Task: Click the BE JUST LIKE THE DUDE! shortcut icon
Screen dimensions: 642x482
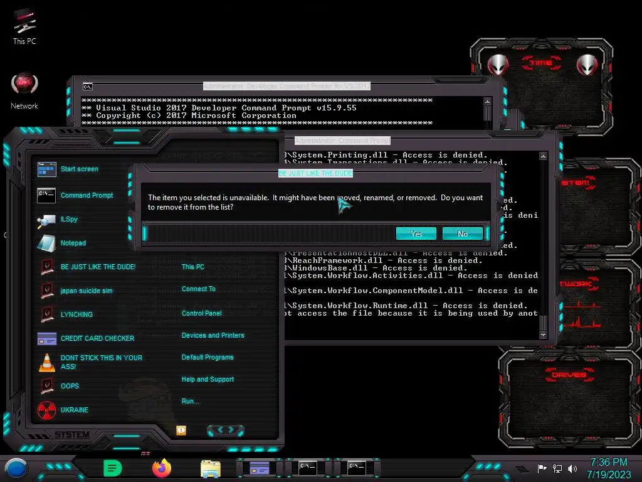Action: click(46, 267)
